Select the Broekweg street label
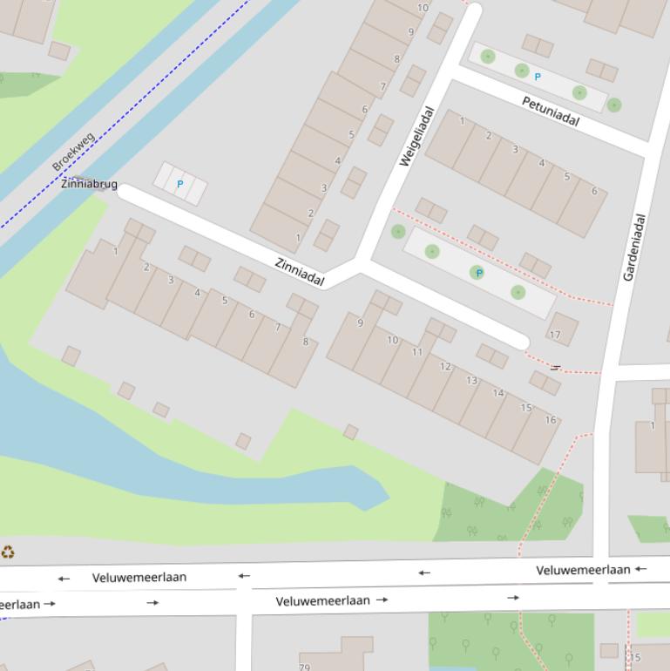This screenshot has height=671, width=670. 72,152
